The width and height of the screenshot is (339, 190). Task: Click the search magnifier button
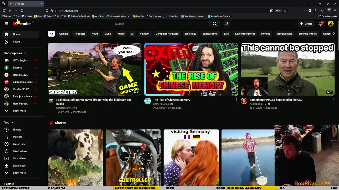pyautogui.click(x=215, y=24)
